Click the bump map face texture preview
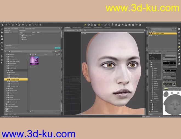The image size is (181, 139). point(172,103)
